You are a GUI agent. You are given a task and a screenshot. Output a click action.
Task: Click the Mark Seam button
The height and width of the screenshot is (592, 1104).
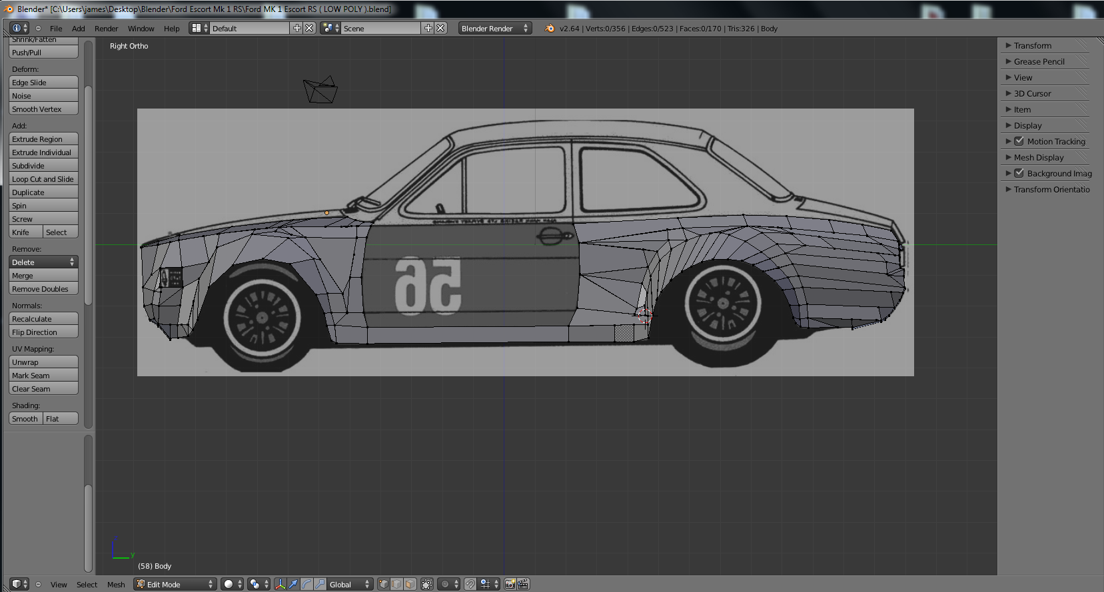pyautogui.click(x=43, y=375)
